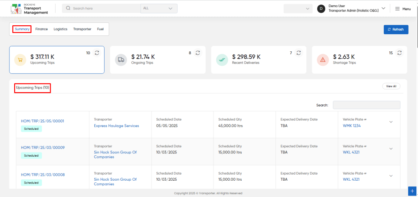The image size is (418, 197).
Task: Reload the Recent Deliveries card
Action: coord(299,53)
